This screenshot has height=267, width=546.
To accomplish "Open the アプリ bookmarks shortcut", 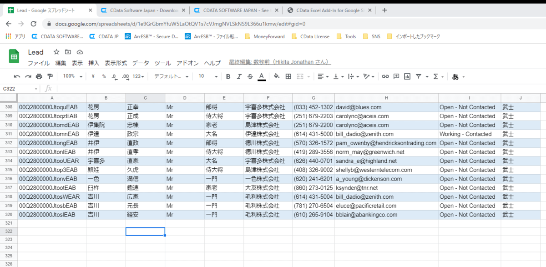I will [x=15, y=36].
